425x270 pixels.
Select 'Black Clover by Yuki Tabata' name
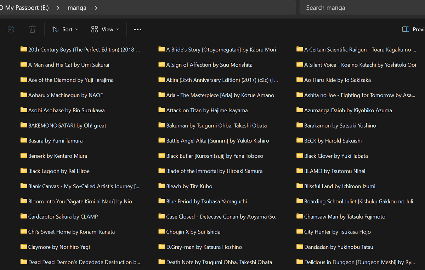[336, 156]
